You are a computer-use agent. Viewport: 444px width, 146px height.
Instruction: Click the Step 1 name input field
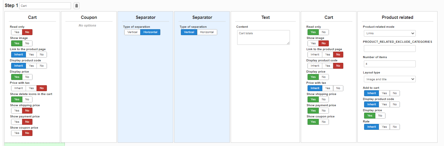(x=45, y=6)
